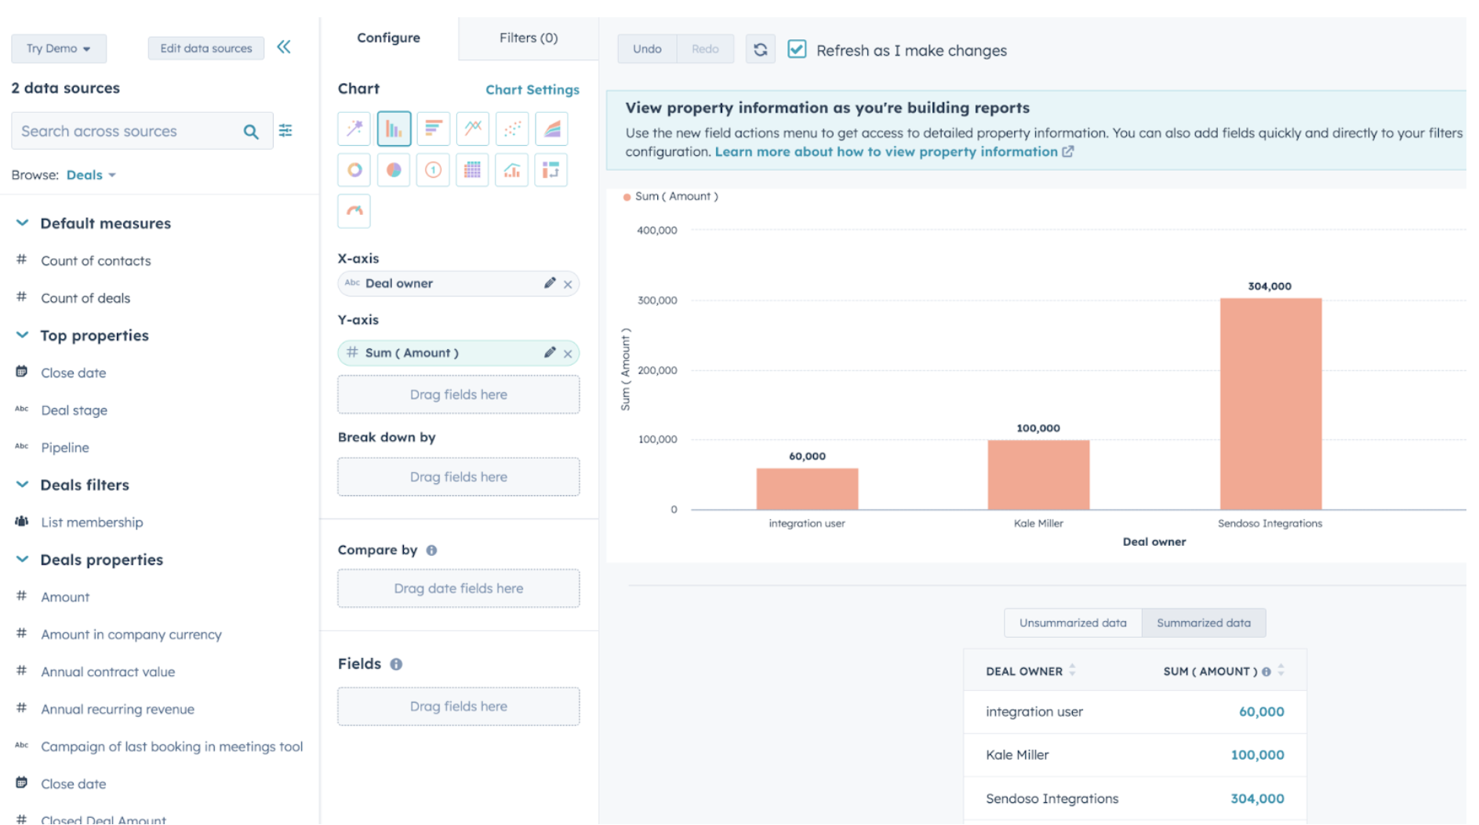Viewport: 1479px width, 825px height.
Task: Switch to the Summarized data tab
Action: [1204, 622]
